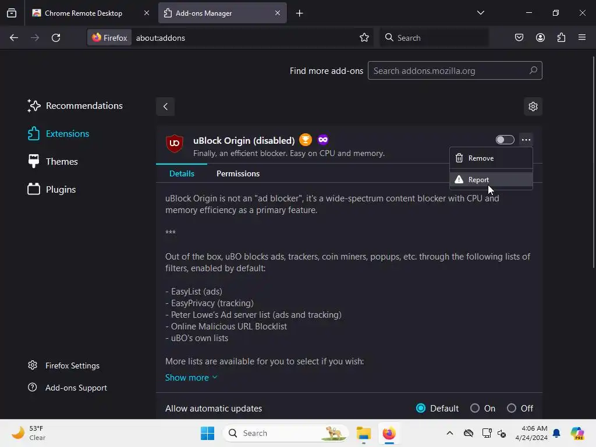
Task: Click the Firefox toolbar Search box
Action: pyautogui.click(x=434, y=38)
